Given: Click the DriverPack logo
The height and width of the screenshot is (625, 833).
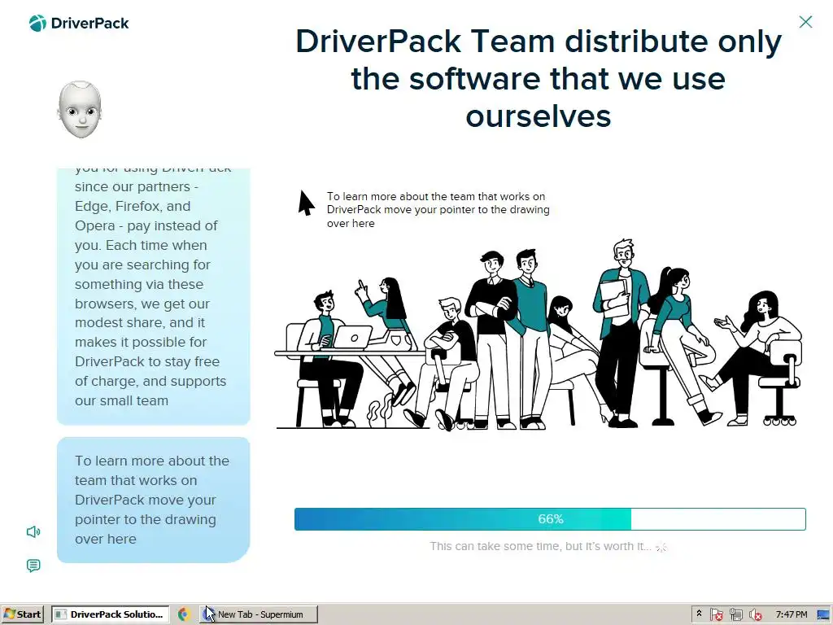Looking at the screenshot, I should (x=79, y=23).
